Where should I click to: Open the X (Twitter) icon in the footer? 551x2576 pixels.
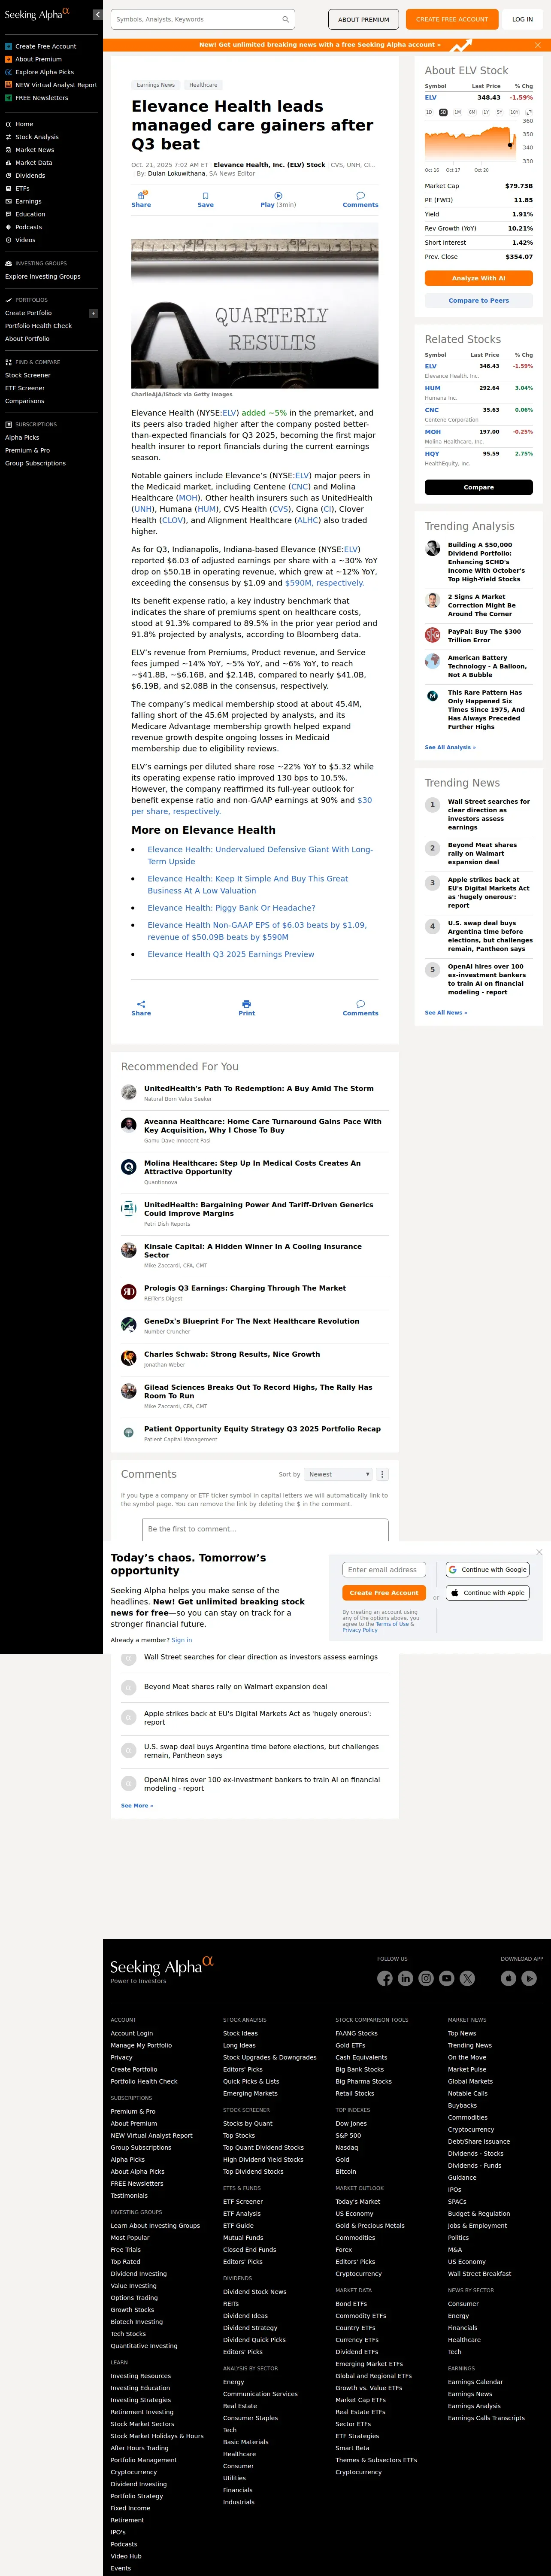[467, 1978]
